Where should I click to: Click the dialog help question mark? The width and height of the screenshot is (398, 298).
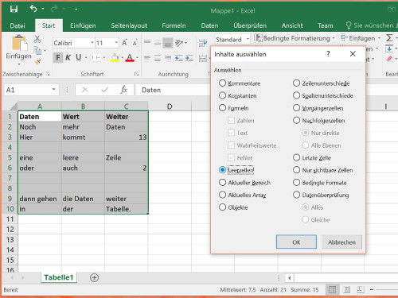[328, 54]
